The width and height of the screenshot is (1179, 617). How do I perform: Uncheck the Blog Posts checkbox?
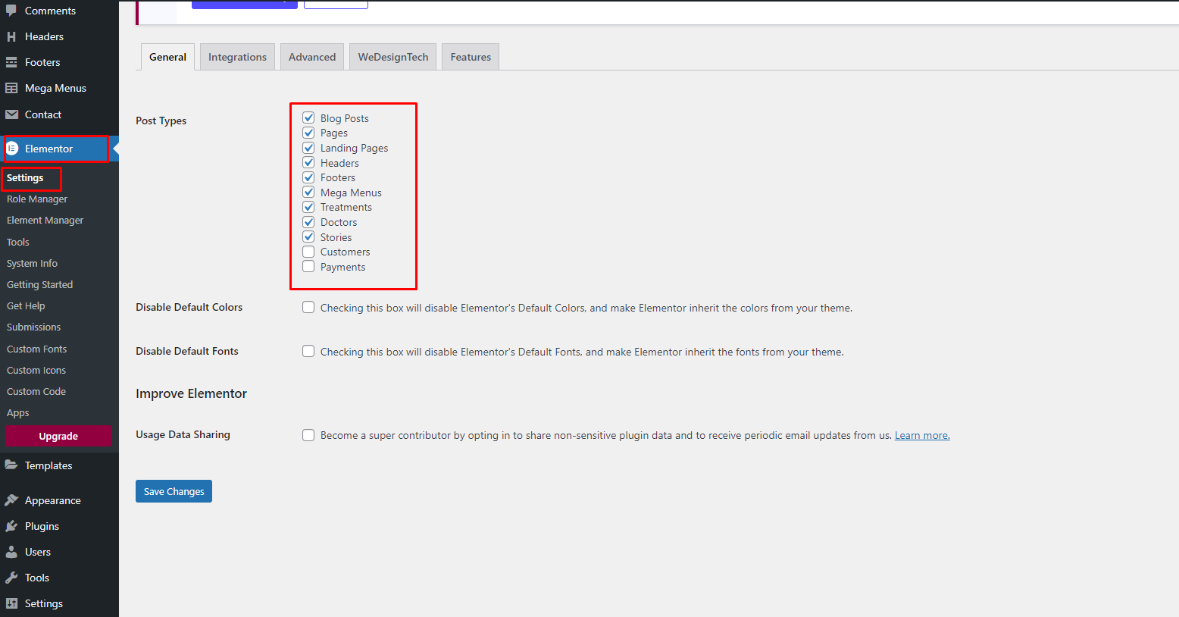pos(308,117)
